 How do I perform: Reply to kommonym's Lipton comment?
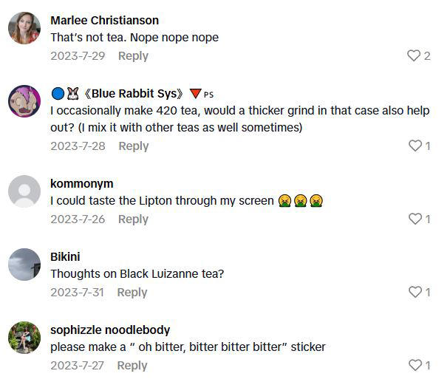point(133,219)
